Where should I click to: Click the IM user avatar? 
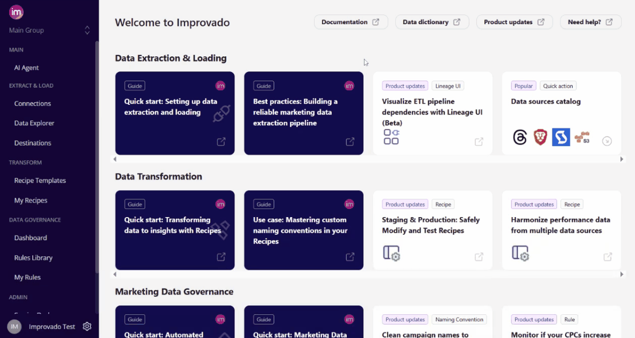[14, 326]
